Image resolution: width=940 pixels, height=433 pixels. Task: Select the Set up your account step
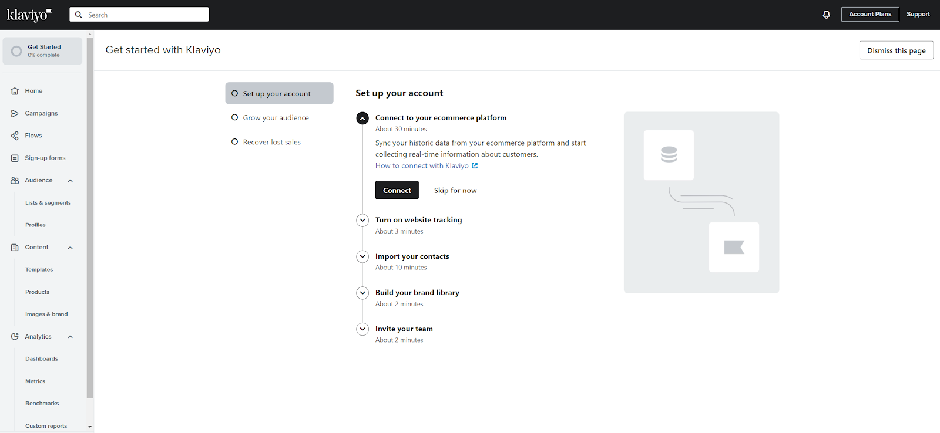279,93
